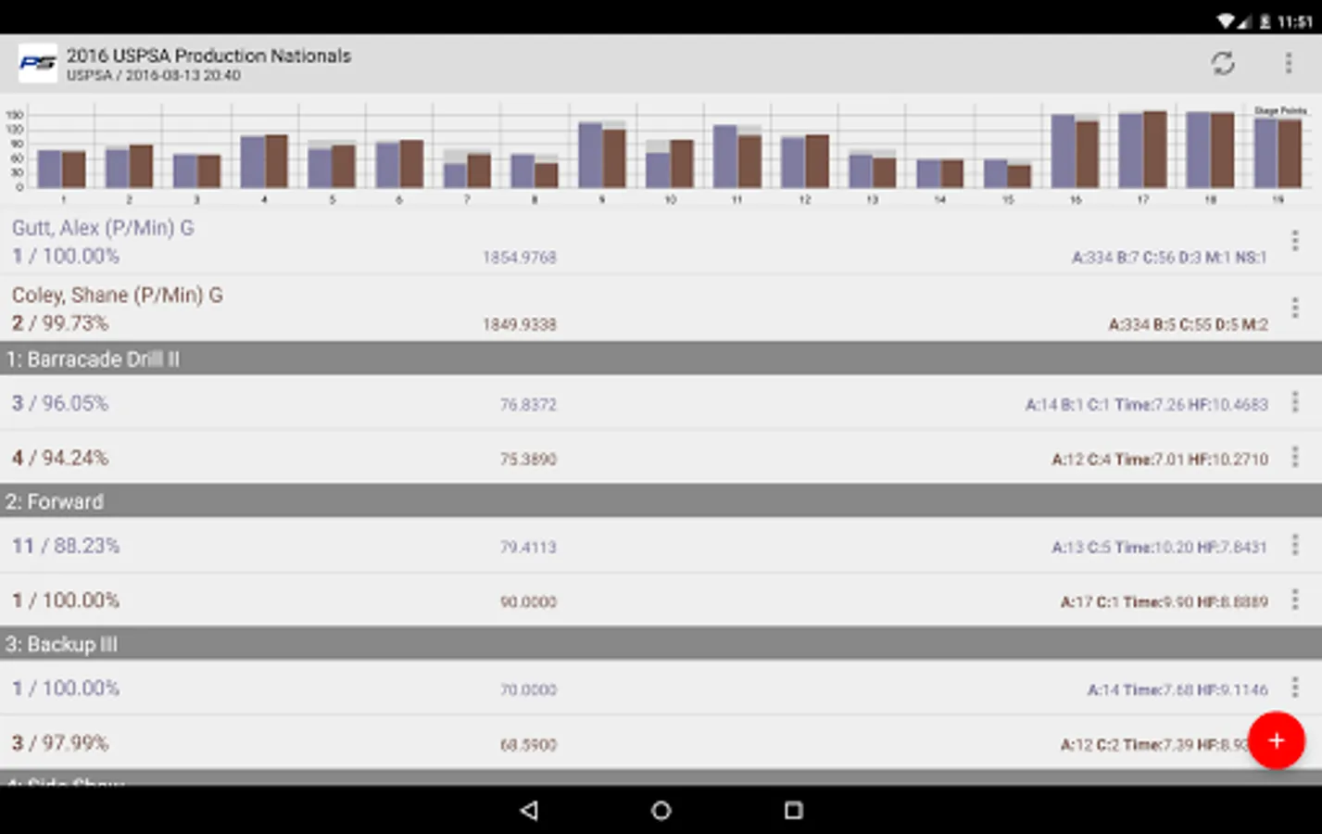Screen dimensions: 1322x834
Task: Tap stage points 75.3890
Action: pos(528,460)
